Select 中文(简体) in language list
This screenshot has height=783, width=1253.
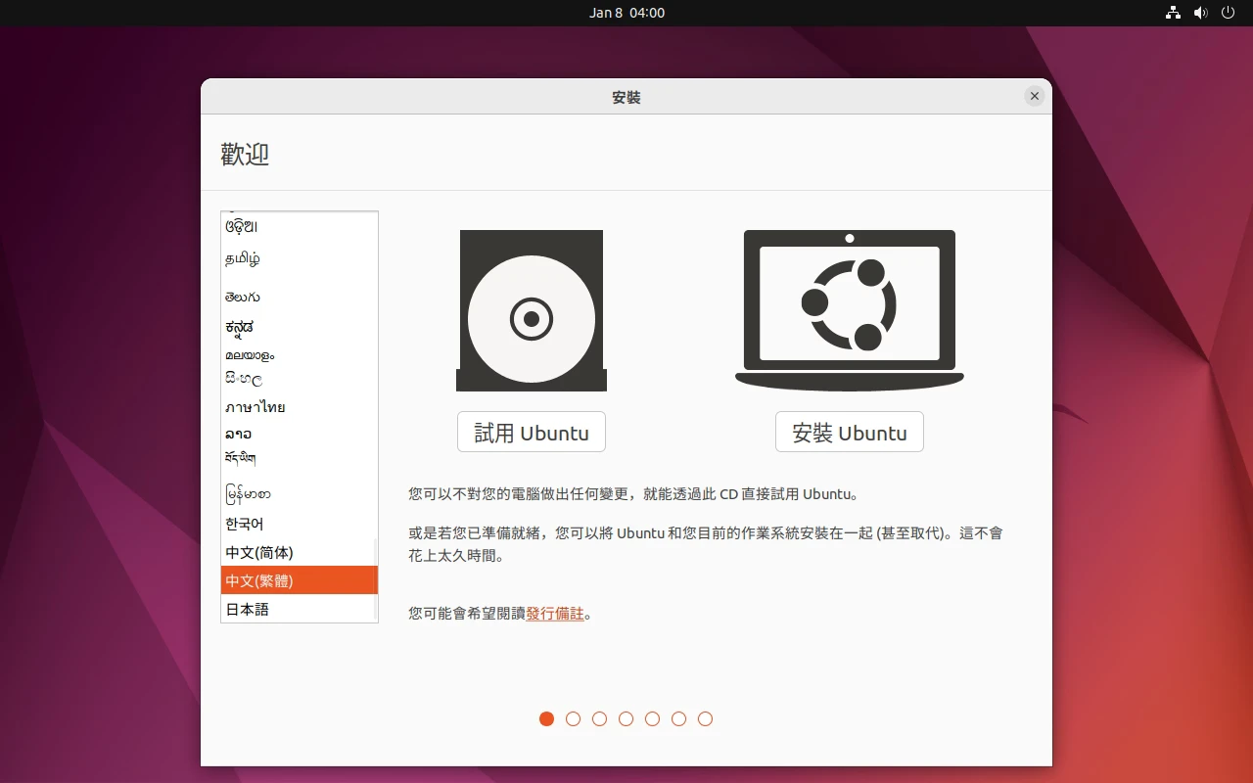[259, 553]
